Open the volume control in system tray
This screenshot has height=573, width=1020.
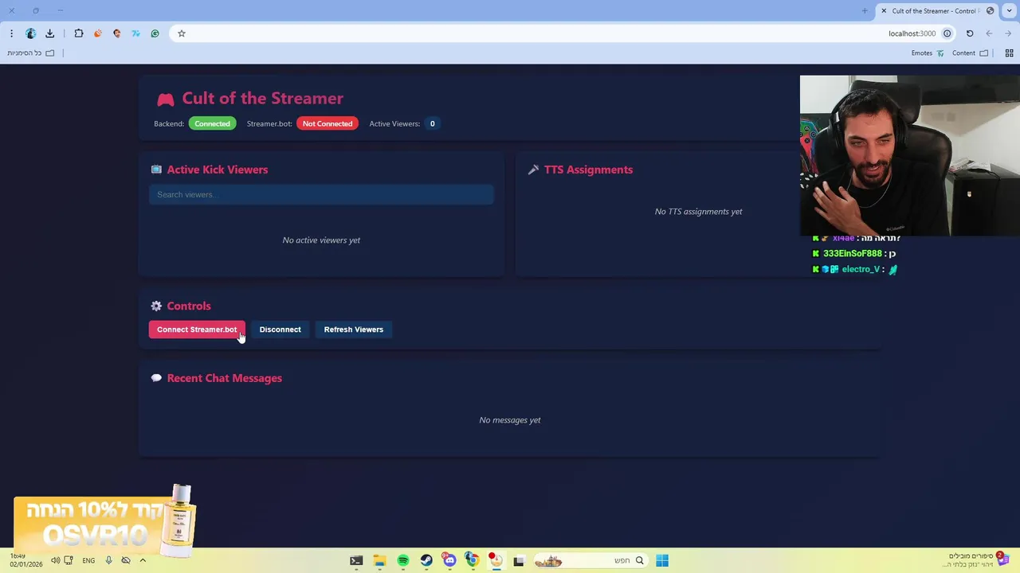pos(55,560)
